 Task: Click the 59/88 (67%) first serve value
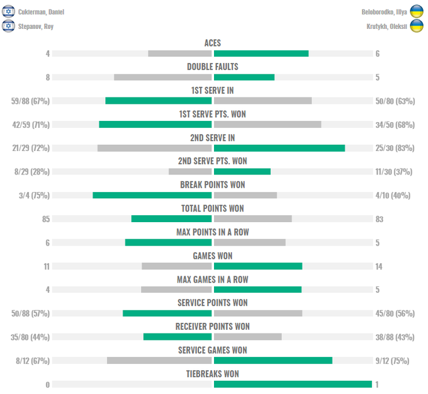(x=30, y=101)
